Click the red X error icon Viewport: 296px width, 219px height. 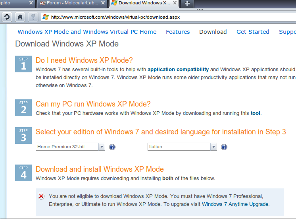click(x=41, y=196)
